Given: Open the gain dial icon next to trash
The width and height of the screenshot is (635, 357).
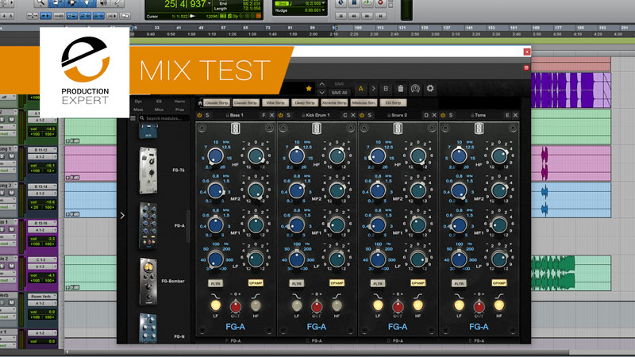Looking at the screenshot, I should tap(415, 88).
